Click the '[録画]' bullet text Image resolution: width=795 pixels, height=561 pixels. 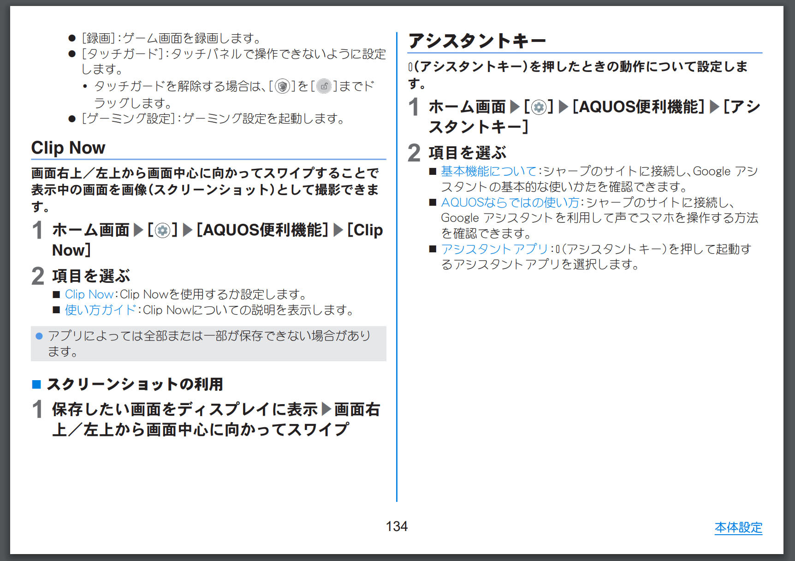click(x=171, y=38)
